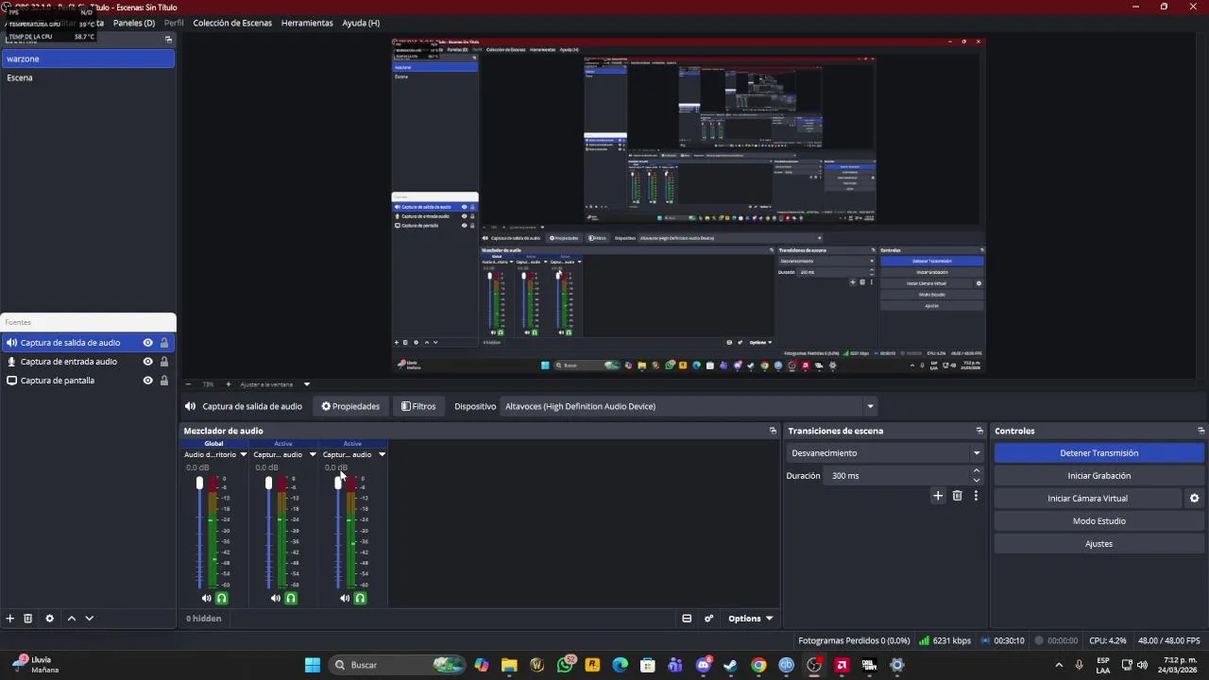This screenshot has height=680, width=1209.
Task: Click Detener Transmisión button
Action: [x=1098, y=453]
